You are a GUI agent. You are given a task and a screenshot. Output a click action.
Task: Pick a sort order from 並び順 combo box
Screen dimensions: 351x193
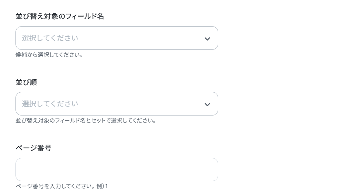[117, 104]
